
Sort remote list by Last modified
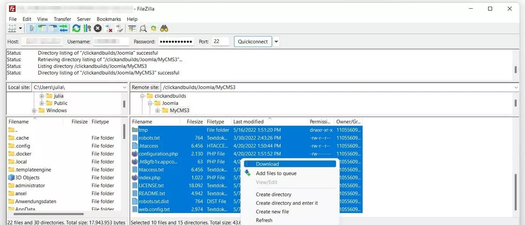pos(270,122)
